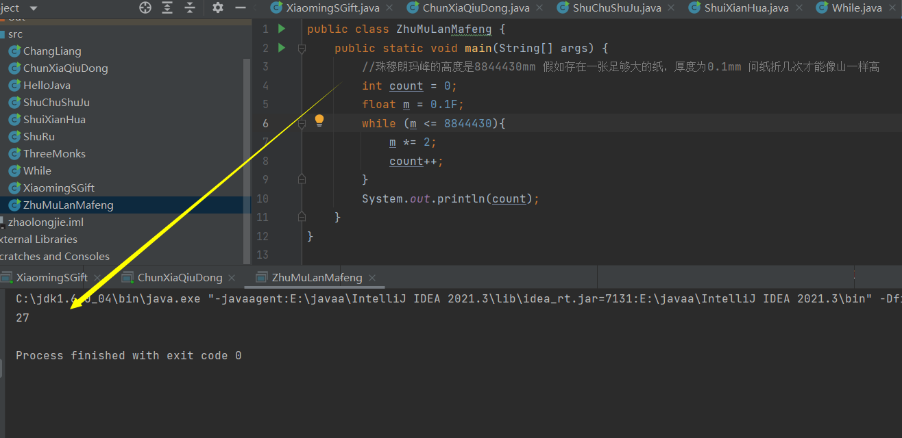Select ChangLiang class in project tree
The image size is (902, 438).
tap(52, 51)
